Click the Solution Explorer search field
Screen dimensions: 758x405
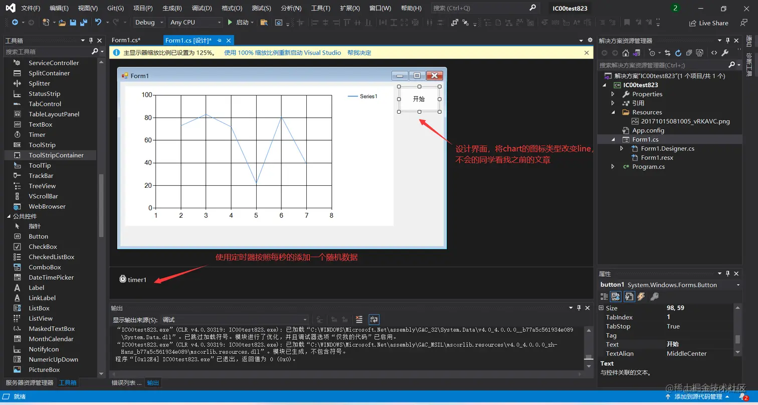pos(663,65)
